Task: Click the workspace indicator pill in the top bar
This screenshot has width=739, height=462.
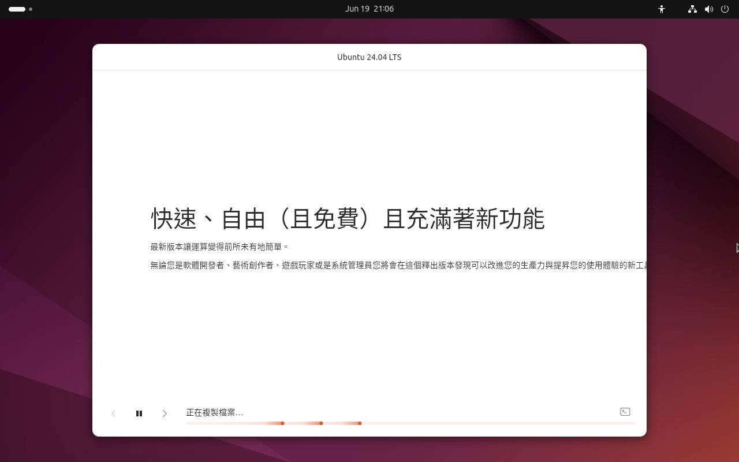Action: (x=17, y=9)
